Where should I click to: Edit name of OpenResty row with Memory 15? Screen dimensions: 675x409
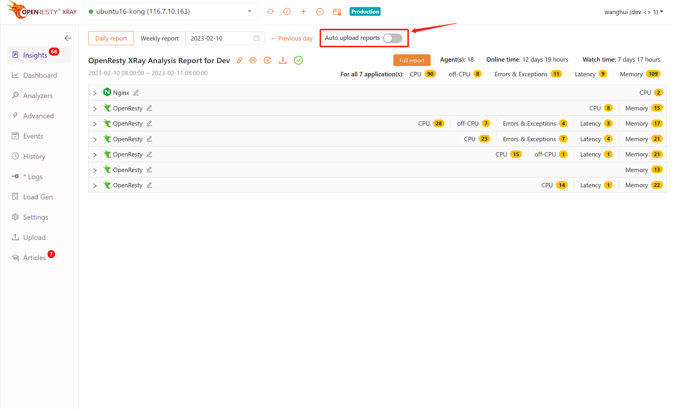click(149, 108)
